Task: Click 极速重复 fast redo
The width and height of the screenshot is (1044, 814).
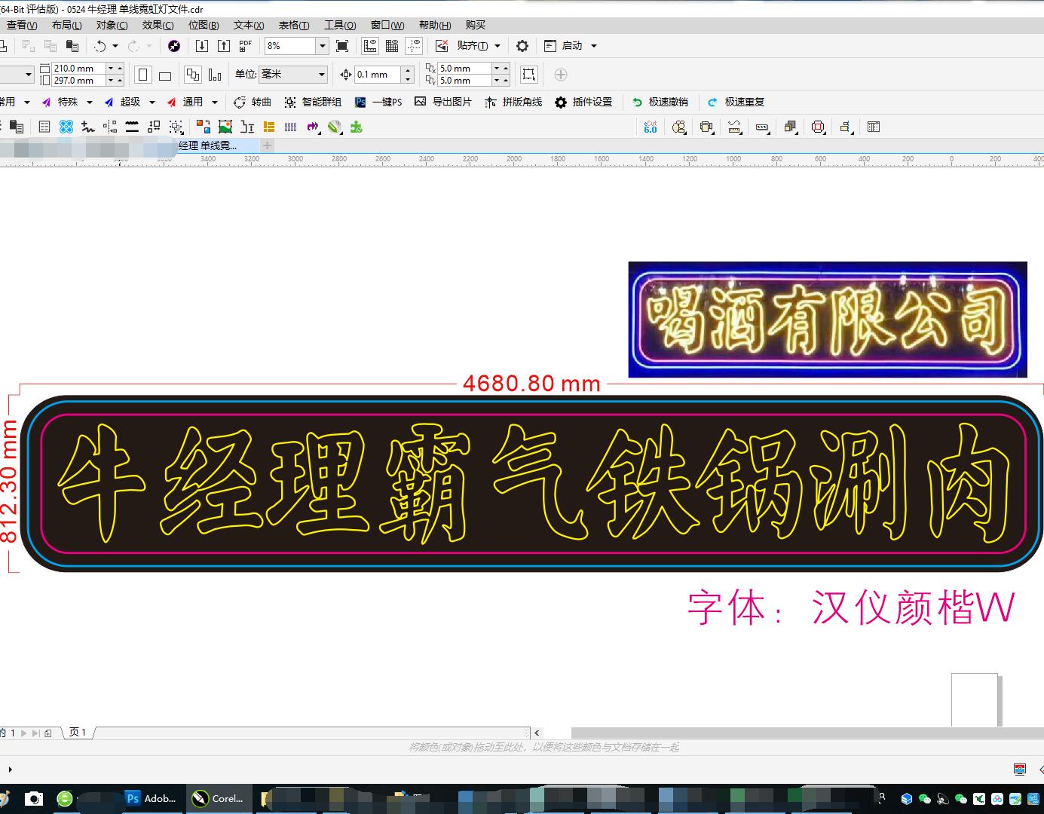Action: (736, 102)
